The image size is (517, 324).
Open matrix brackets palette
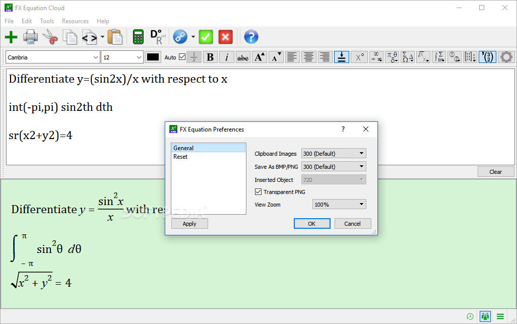pyautogui.click(x=470, y=57)
